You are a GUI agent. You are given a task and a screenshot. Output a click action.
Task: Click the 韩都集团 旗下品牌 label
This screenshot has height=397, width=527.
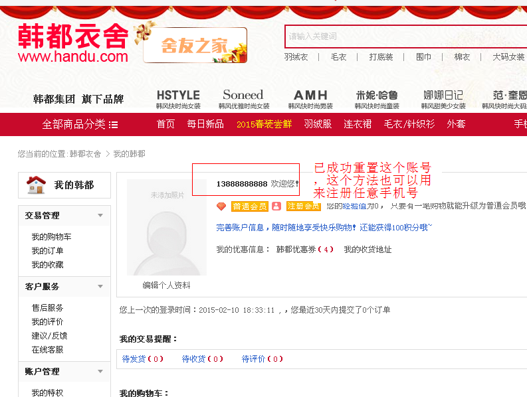point(78,100)
